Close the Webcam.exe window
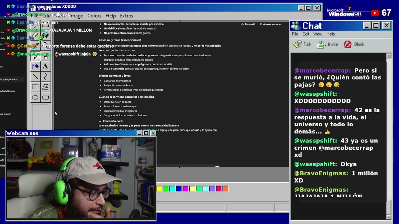Image resolution: width=399 pixels, height=224 pixels. pyautogui.click(x=153, y=133)
